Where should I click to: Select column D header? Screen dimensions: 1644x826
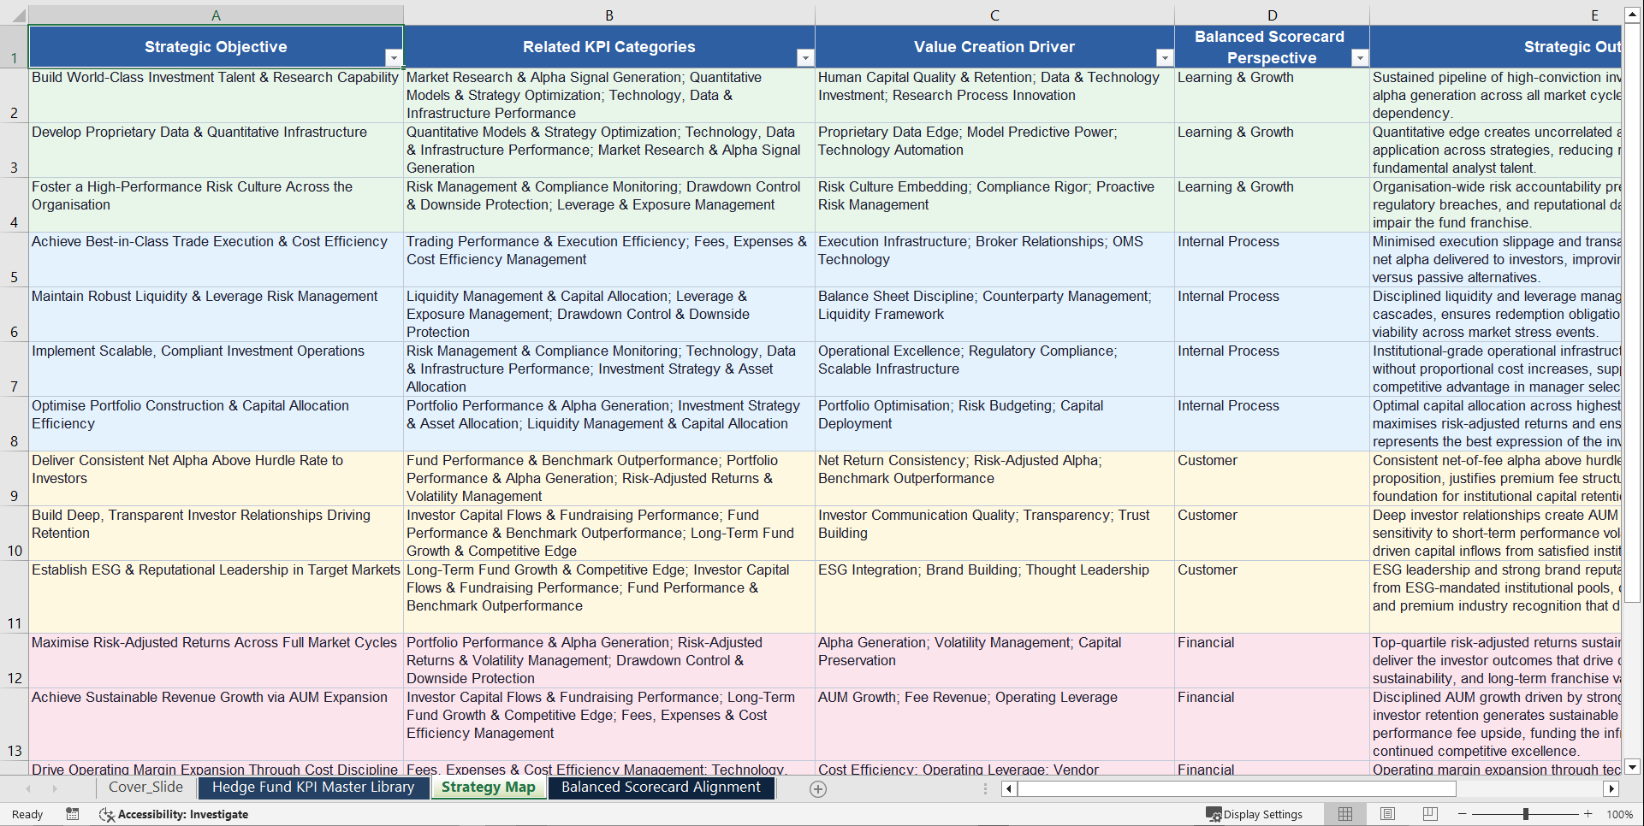[1272, 15]
